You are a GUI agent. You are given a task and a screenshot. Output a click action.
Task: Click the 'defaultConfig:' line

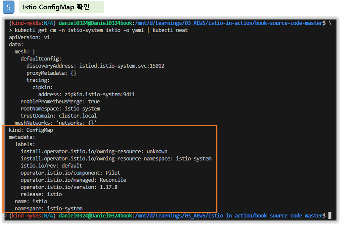tap(41, 59)
